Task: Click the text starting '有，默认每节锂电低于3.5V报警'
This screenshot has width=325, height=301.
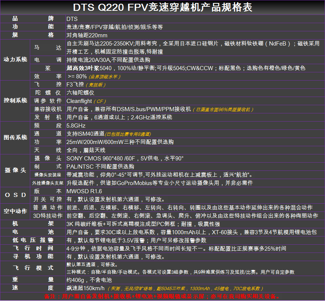Action: (x=137, y=240)
